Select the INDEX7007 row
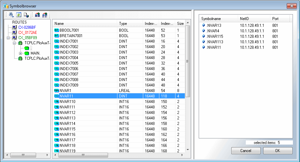This screenshot has width=300, height=162. 119,74
